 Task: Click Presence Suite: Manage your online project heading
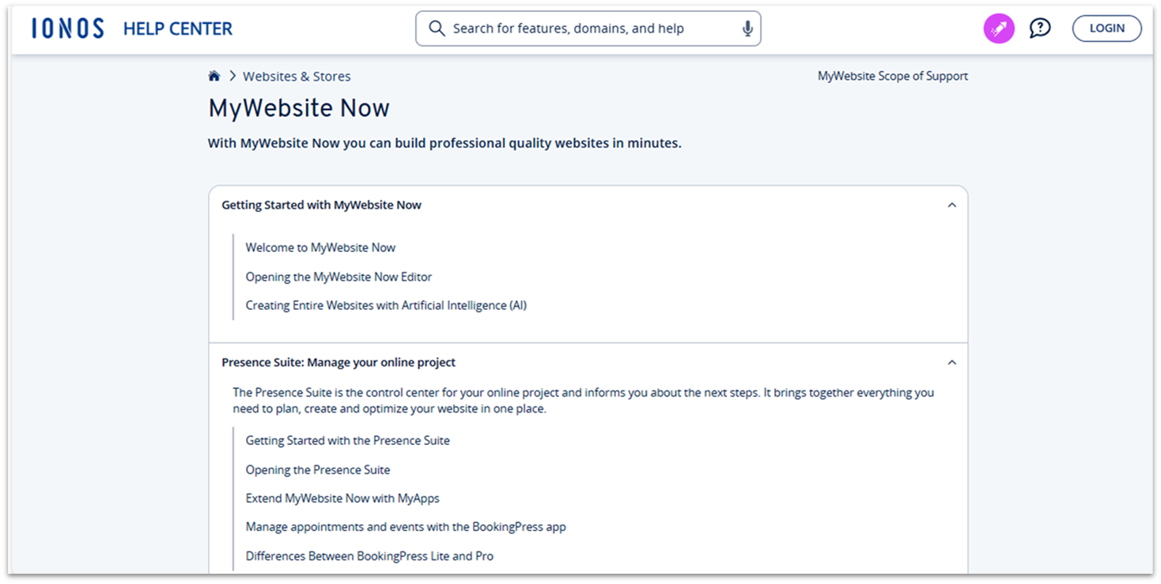tap(338, 363)
